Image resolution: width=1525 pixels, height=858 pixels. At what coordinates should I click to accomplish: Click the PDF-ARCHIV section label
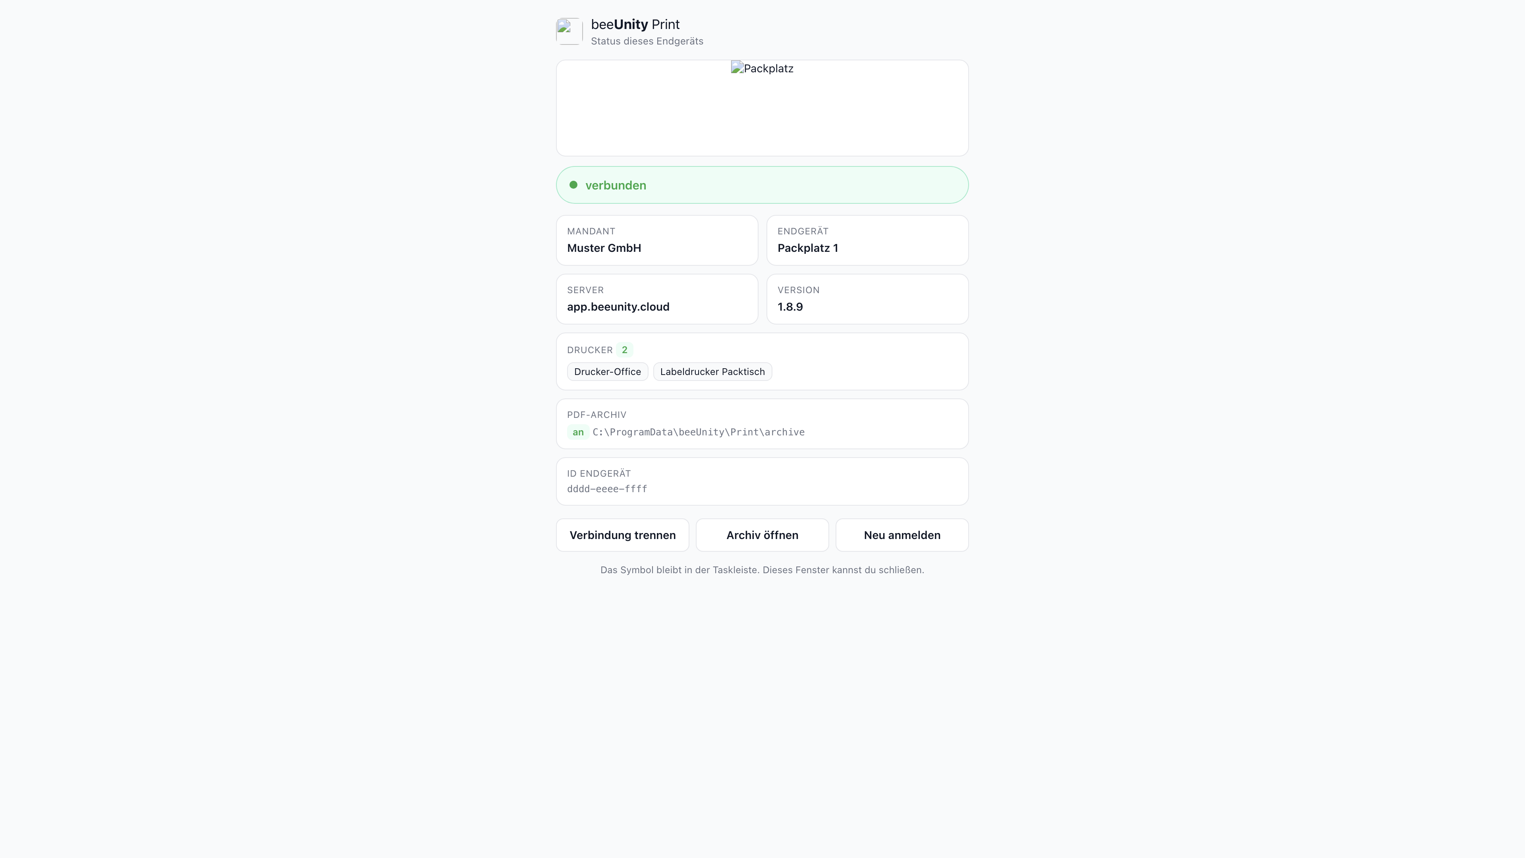tap(596, 415)
